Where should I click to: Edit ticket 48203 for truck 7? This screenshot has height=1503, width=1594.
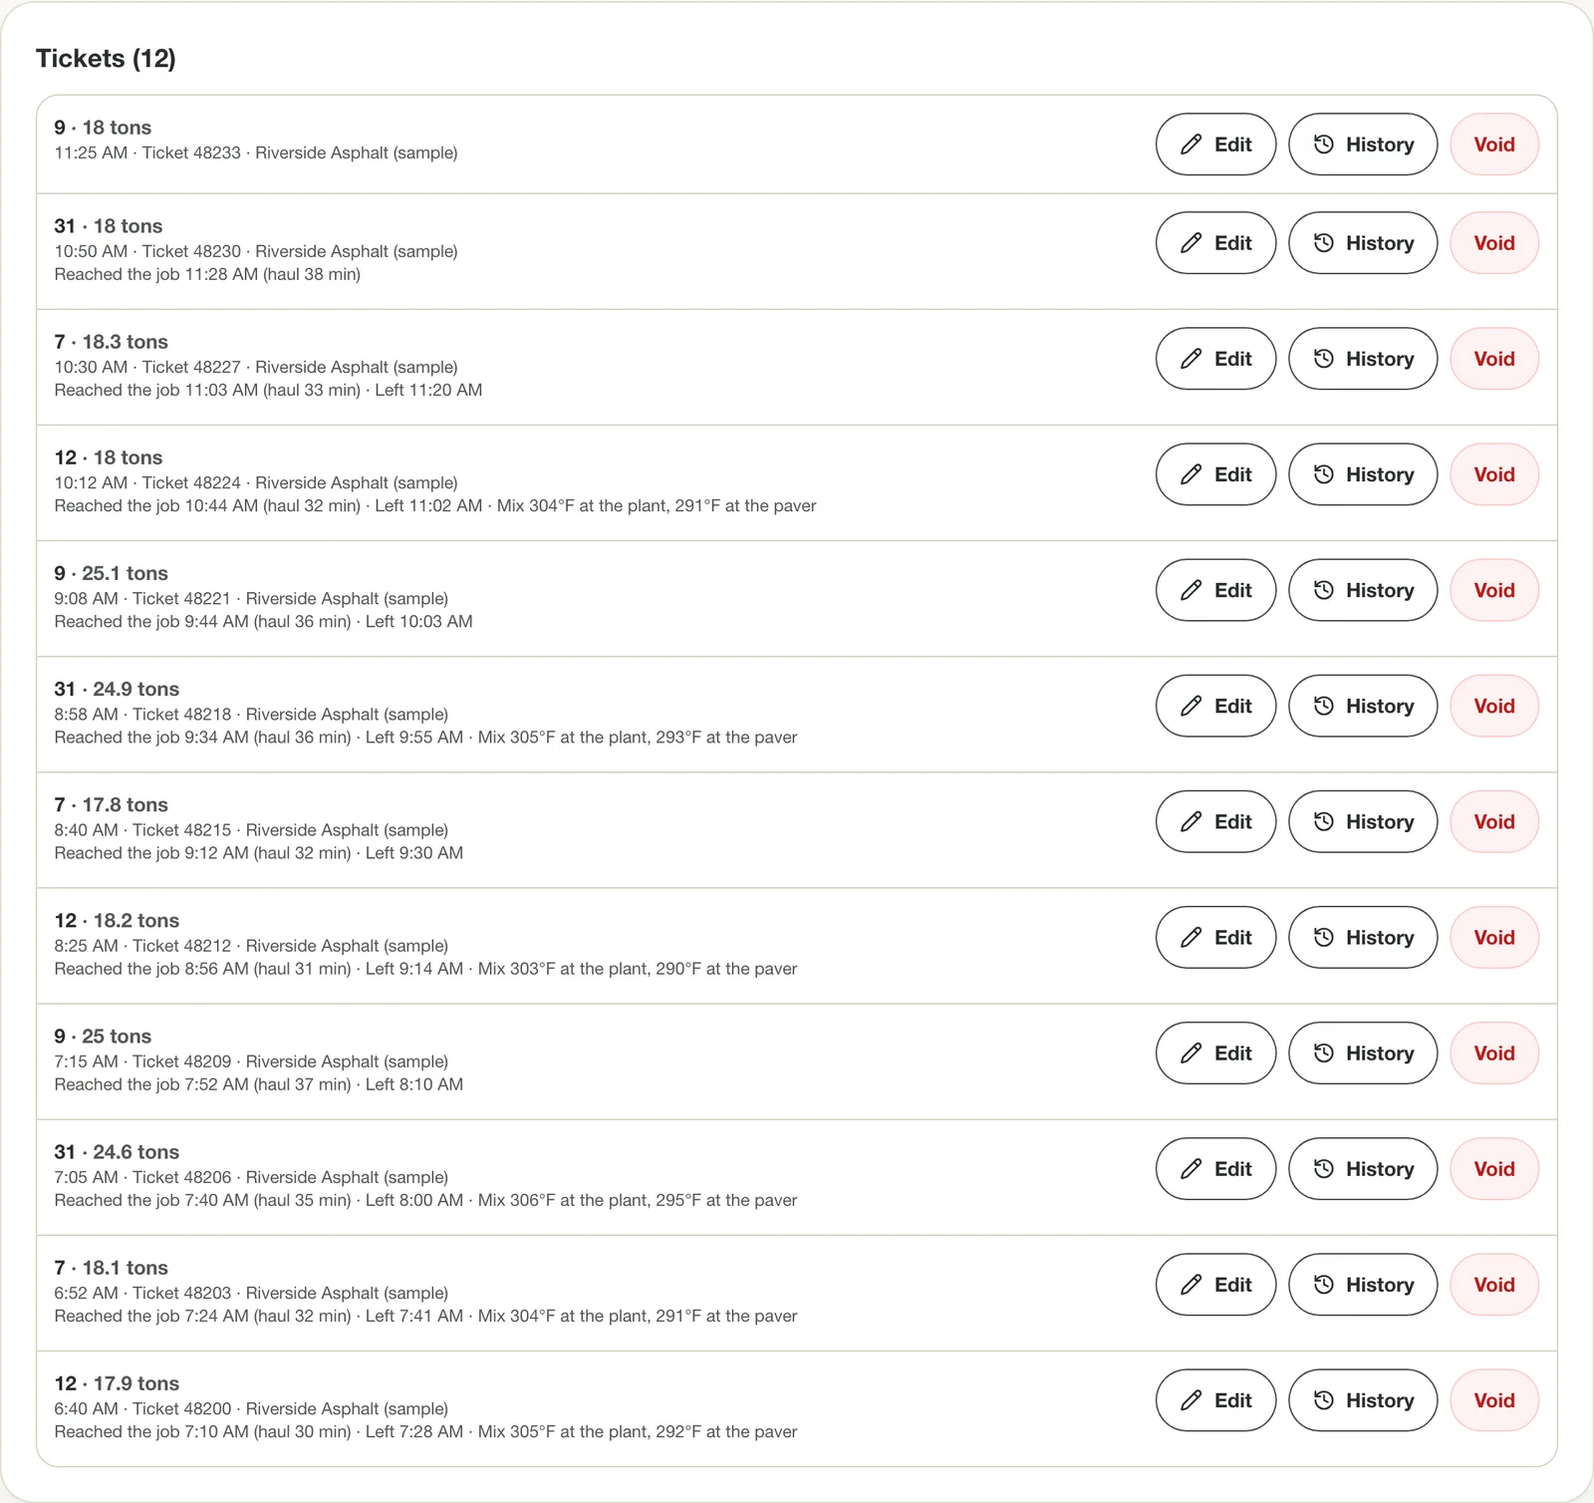1215,1285
